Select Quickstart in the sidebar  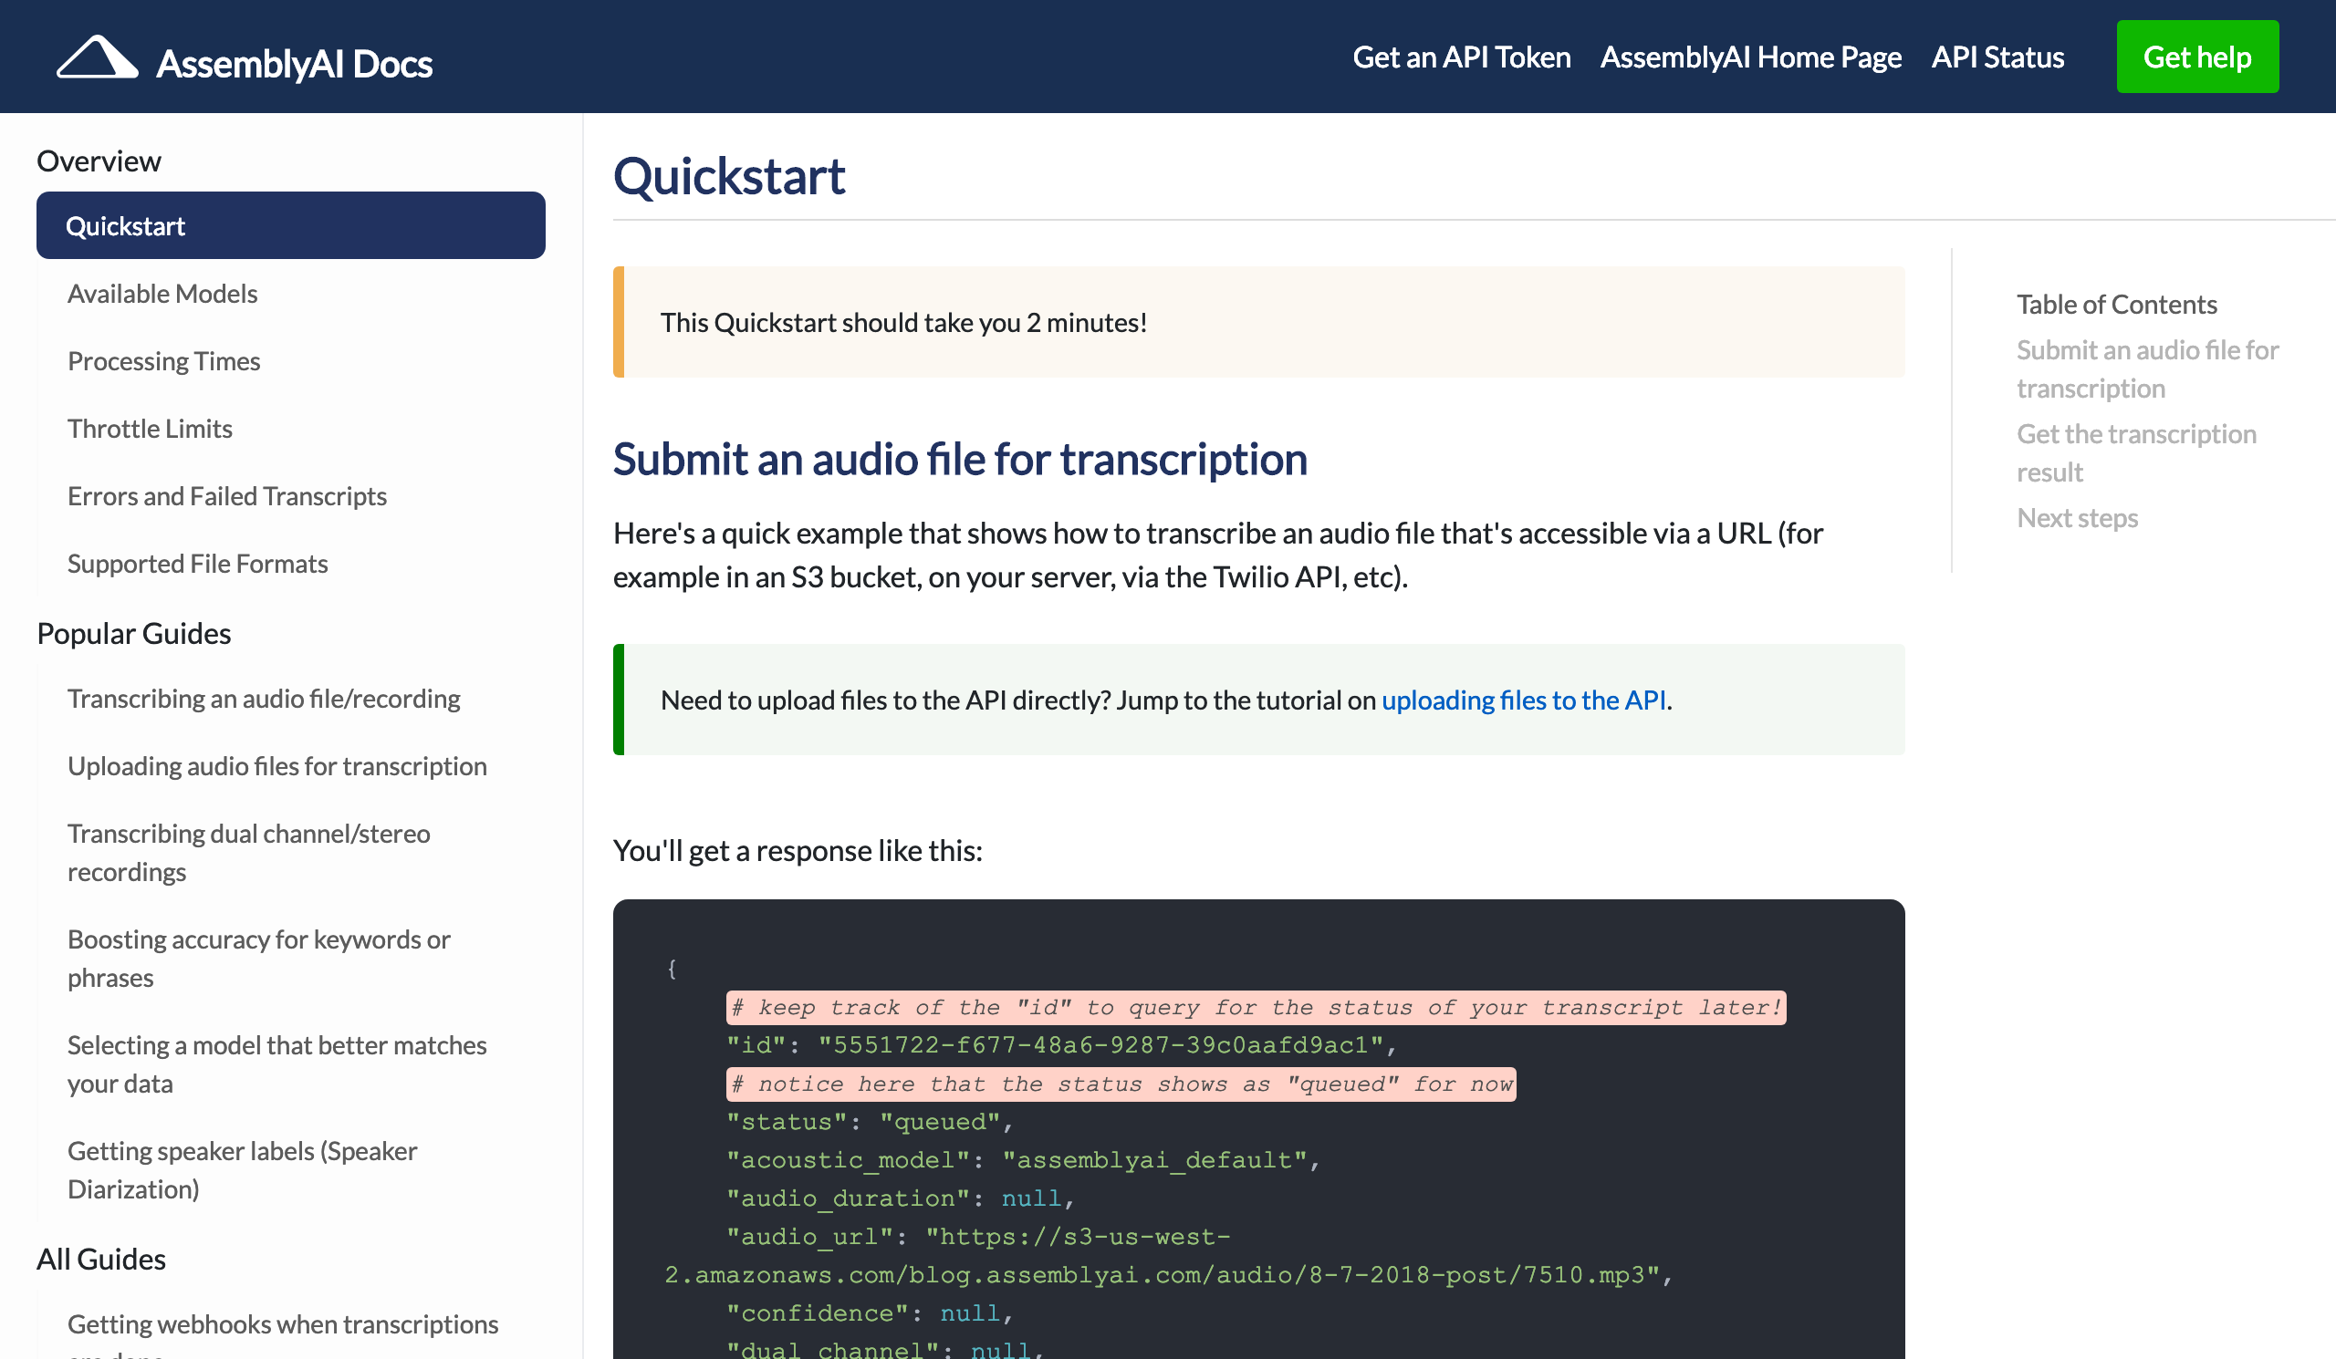(290, 225)
